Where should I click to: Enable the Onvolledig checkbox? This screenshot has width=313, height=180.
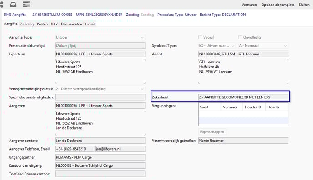(240, 37)
